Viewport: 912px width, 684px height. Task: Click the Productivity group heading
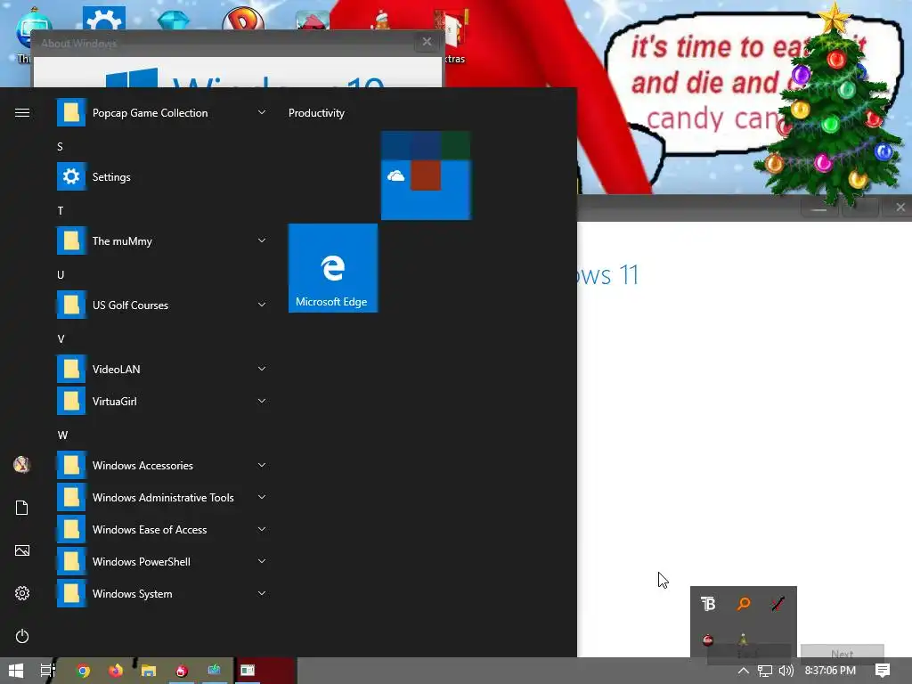[x=316, y=113]
